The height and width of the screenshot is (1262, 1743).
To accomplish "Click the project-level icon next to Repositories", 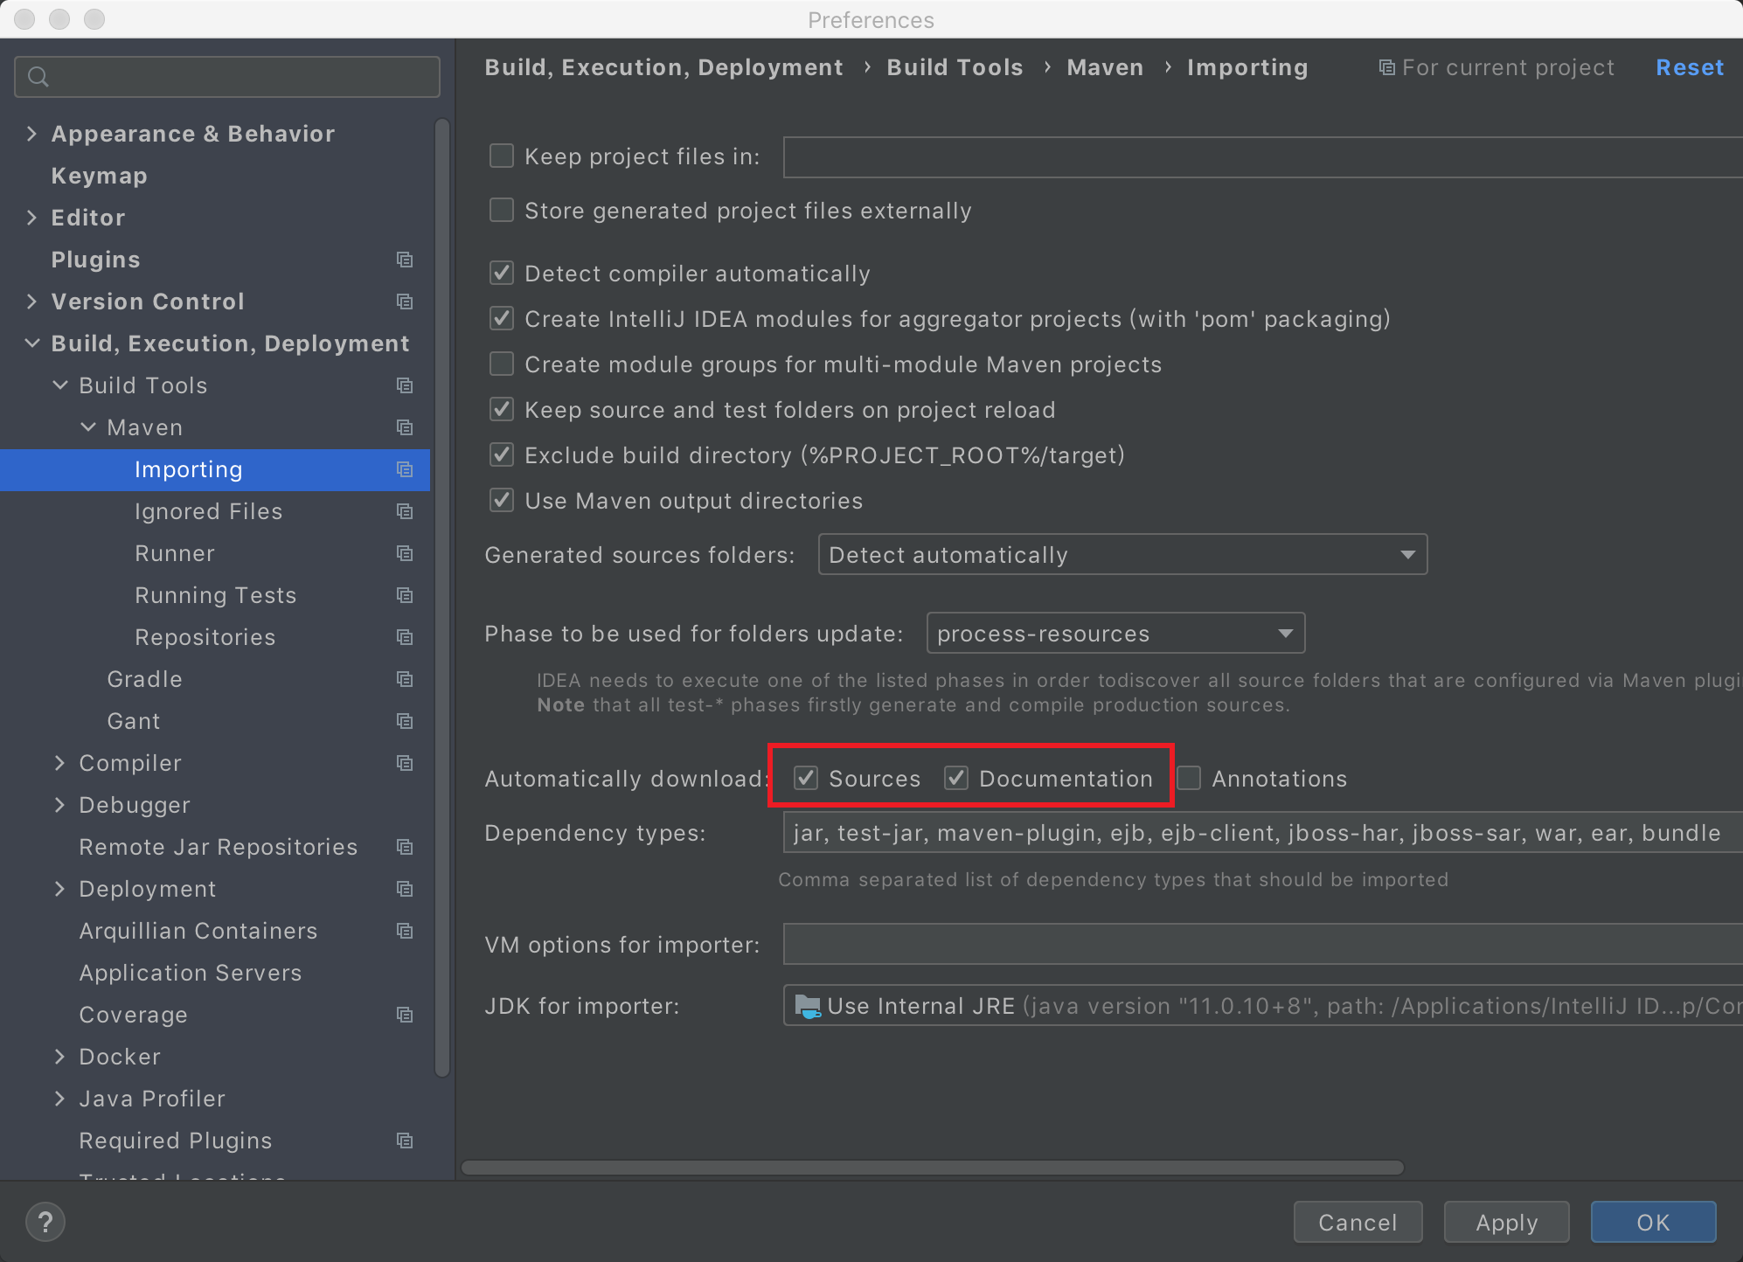I will 404,637.
